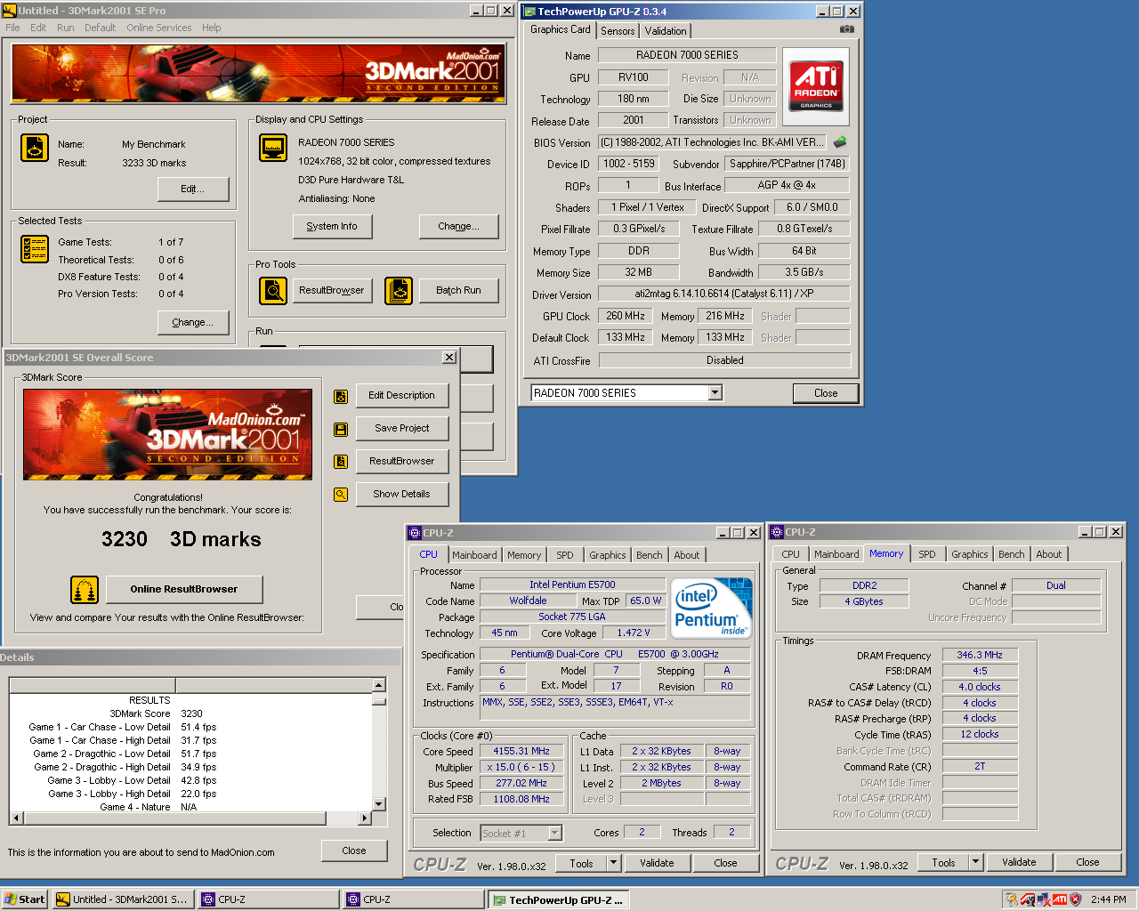
Task: Click the 3DMark2001 title bar icon
Action: (10, 11)
